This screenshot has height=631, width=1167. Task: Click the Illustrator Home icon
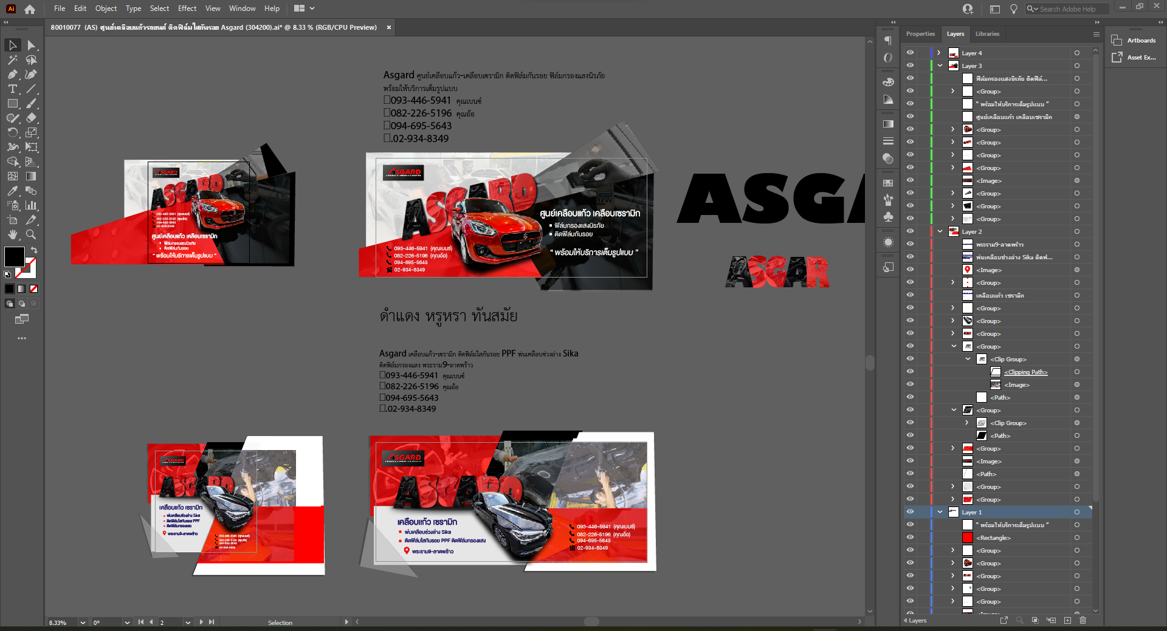click(x=30, y=9)
